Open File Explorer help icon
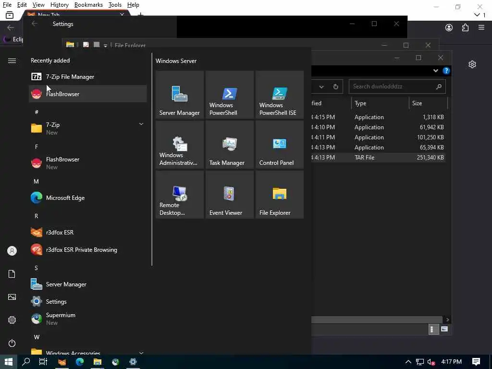The image size is (492, 369). pyautogui.click(x=446, y=71)
